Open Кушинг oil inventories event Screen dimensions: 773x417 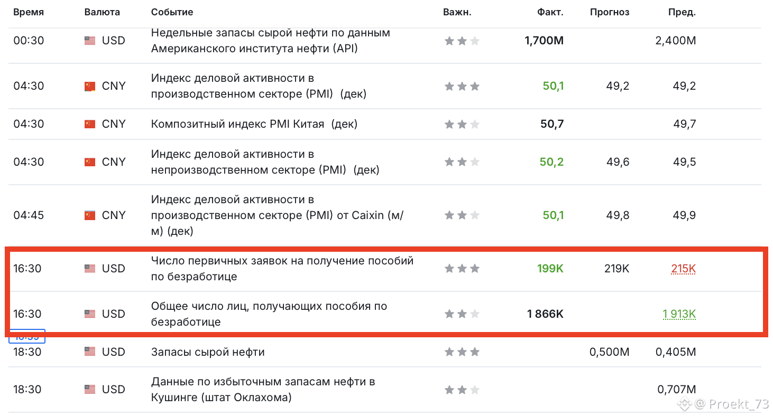(263, 390)
